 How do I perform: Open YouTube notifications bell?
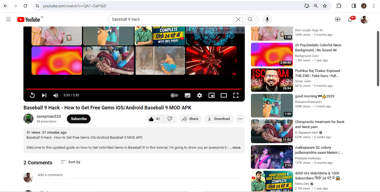350,19
